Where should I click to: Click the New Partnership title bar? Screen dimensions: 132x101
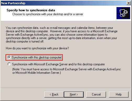[x=64, y=3]
